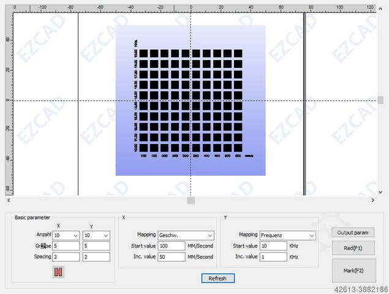Click the Y Inc. value KHz field
The image size is (389, 294).
[273, 257]
